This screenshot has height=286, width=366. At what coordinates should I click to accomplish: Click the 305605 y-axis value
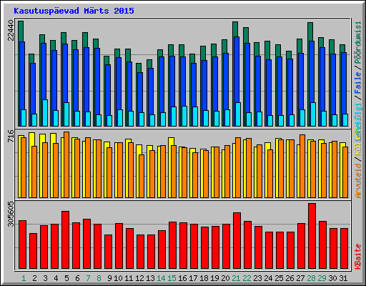(x=11, y=214)
